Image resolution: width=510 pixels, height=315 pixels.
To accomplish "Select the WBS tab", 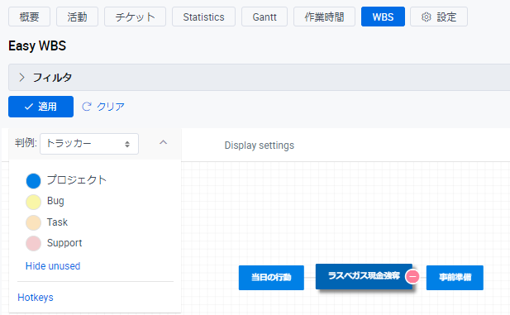I will click(383, 17).
